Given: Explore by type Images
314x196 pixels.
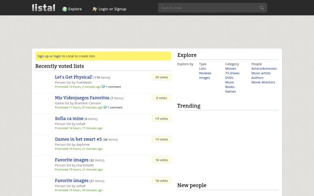Looking at the screenshot, I should coord(205,78).
